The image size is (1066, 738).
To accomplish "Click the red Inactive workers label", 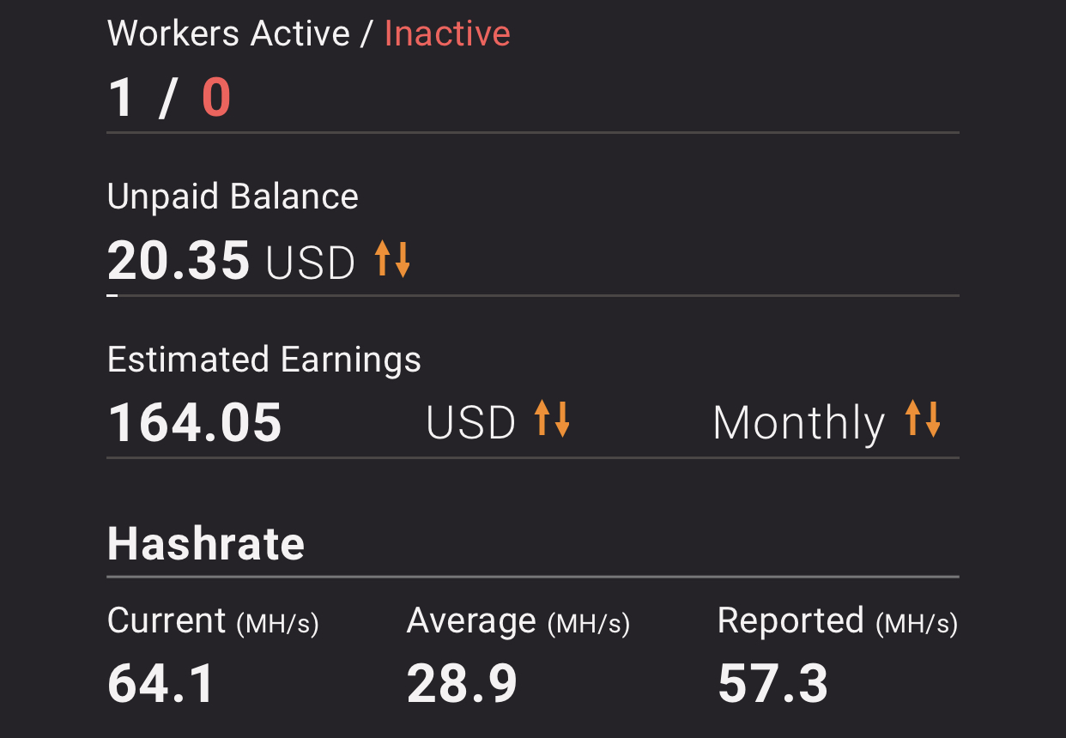I will pos(447,33).
